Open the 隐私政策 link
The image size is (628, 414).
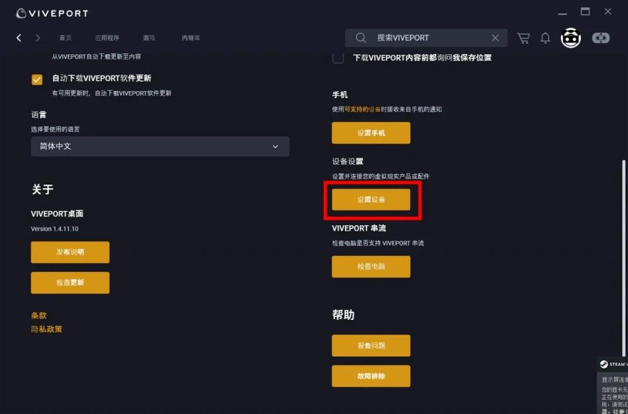pos(47,329)
